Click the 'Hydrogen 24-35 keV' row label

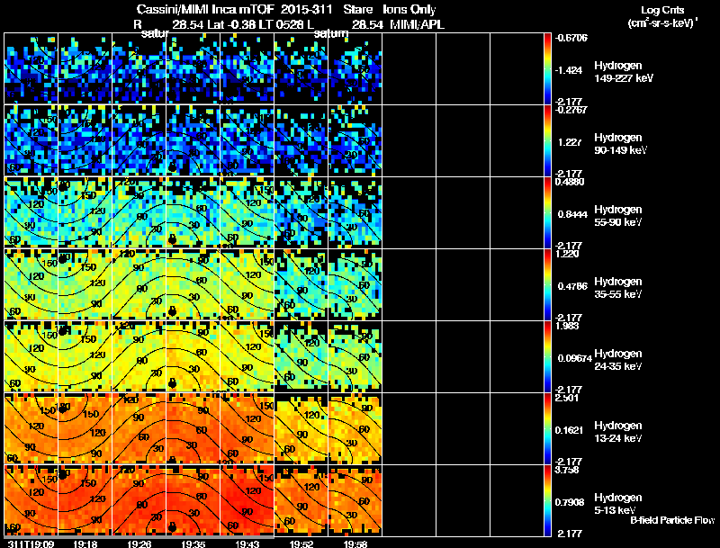click(618, 360)
